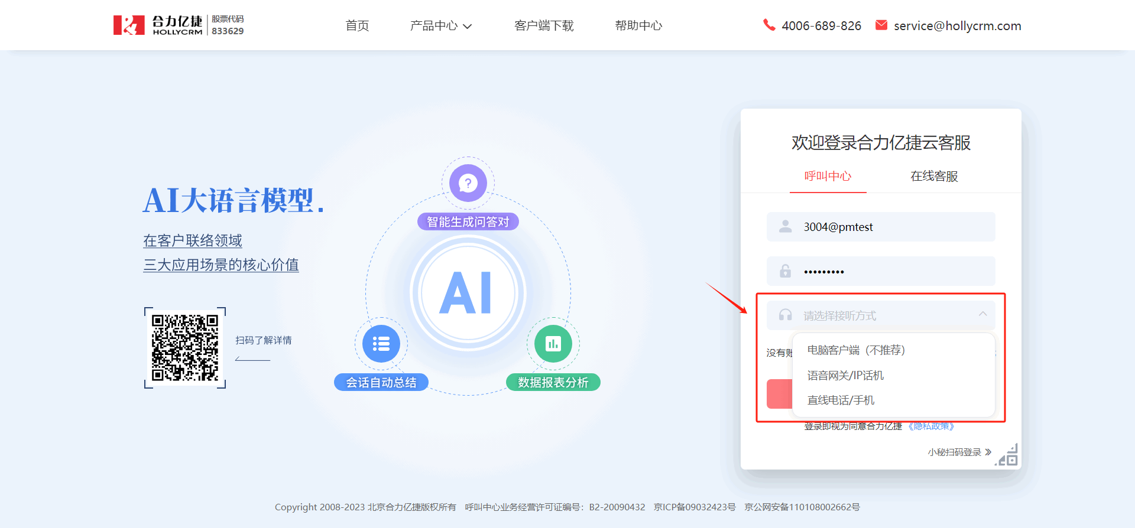Click 会话自动总结 label

pyautogui.click(x=381, y=382)
